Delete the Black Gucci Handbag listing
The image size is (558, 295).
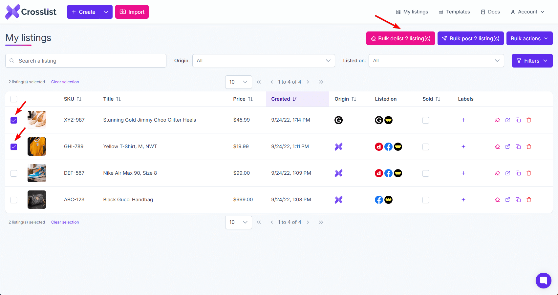click(529, 200)
